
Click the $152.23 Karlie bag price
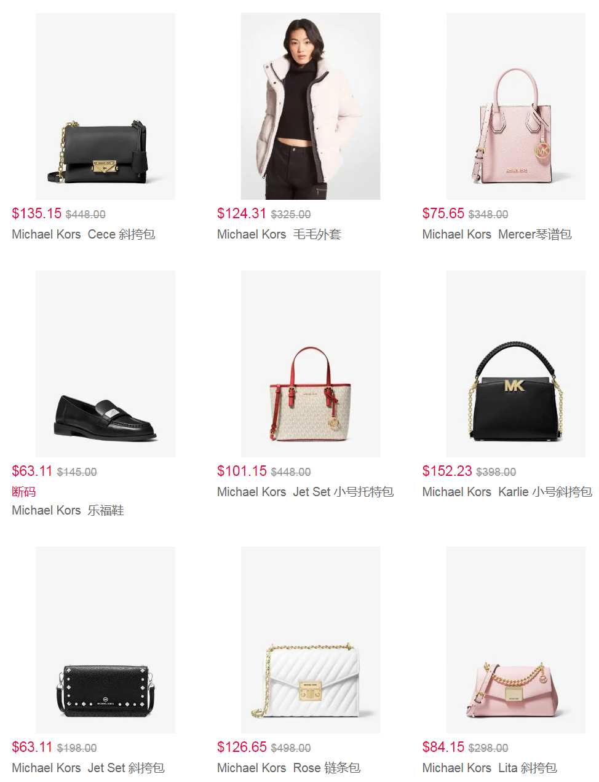(x=447, y=471)
